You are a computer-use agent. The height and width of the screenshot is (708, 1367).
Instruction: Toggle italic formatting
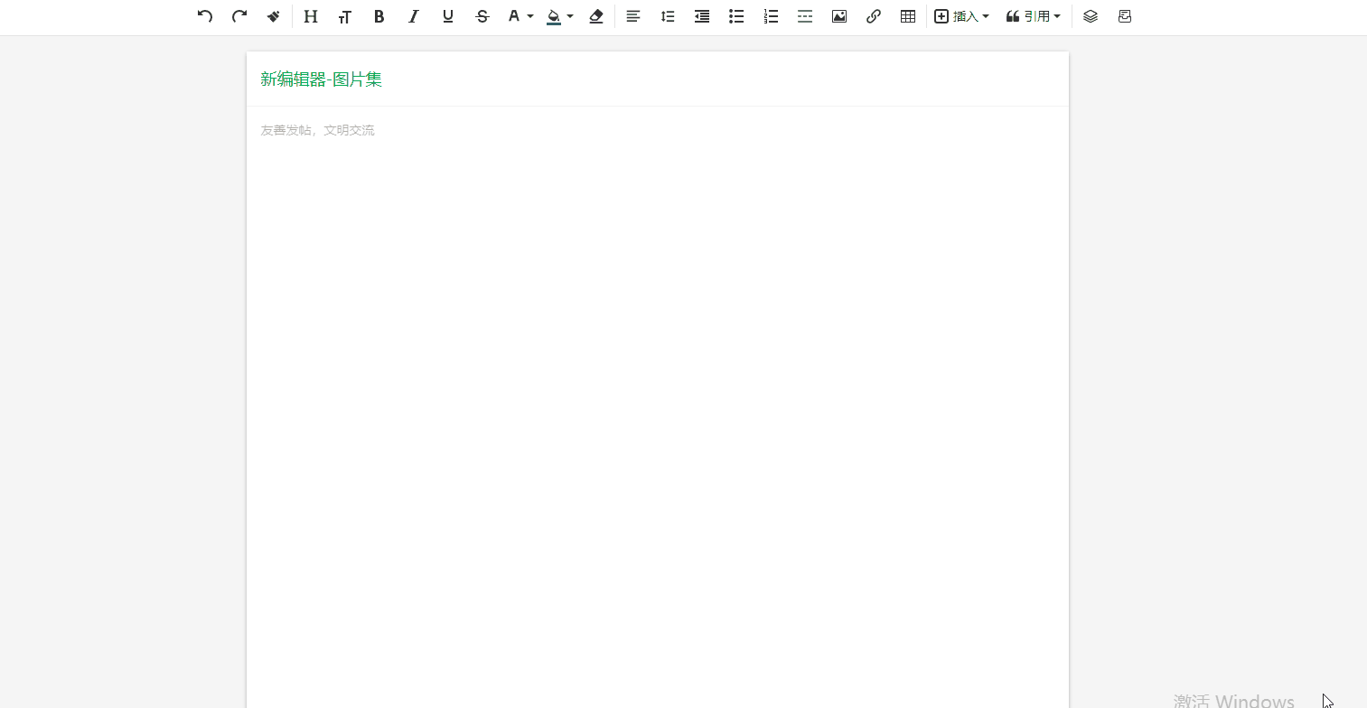[413, 16]
